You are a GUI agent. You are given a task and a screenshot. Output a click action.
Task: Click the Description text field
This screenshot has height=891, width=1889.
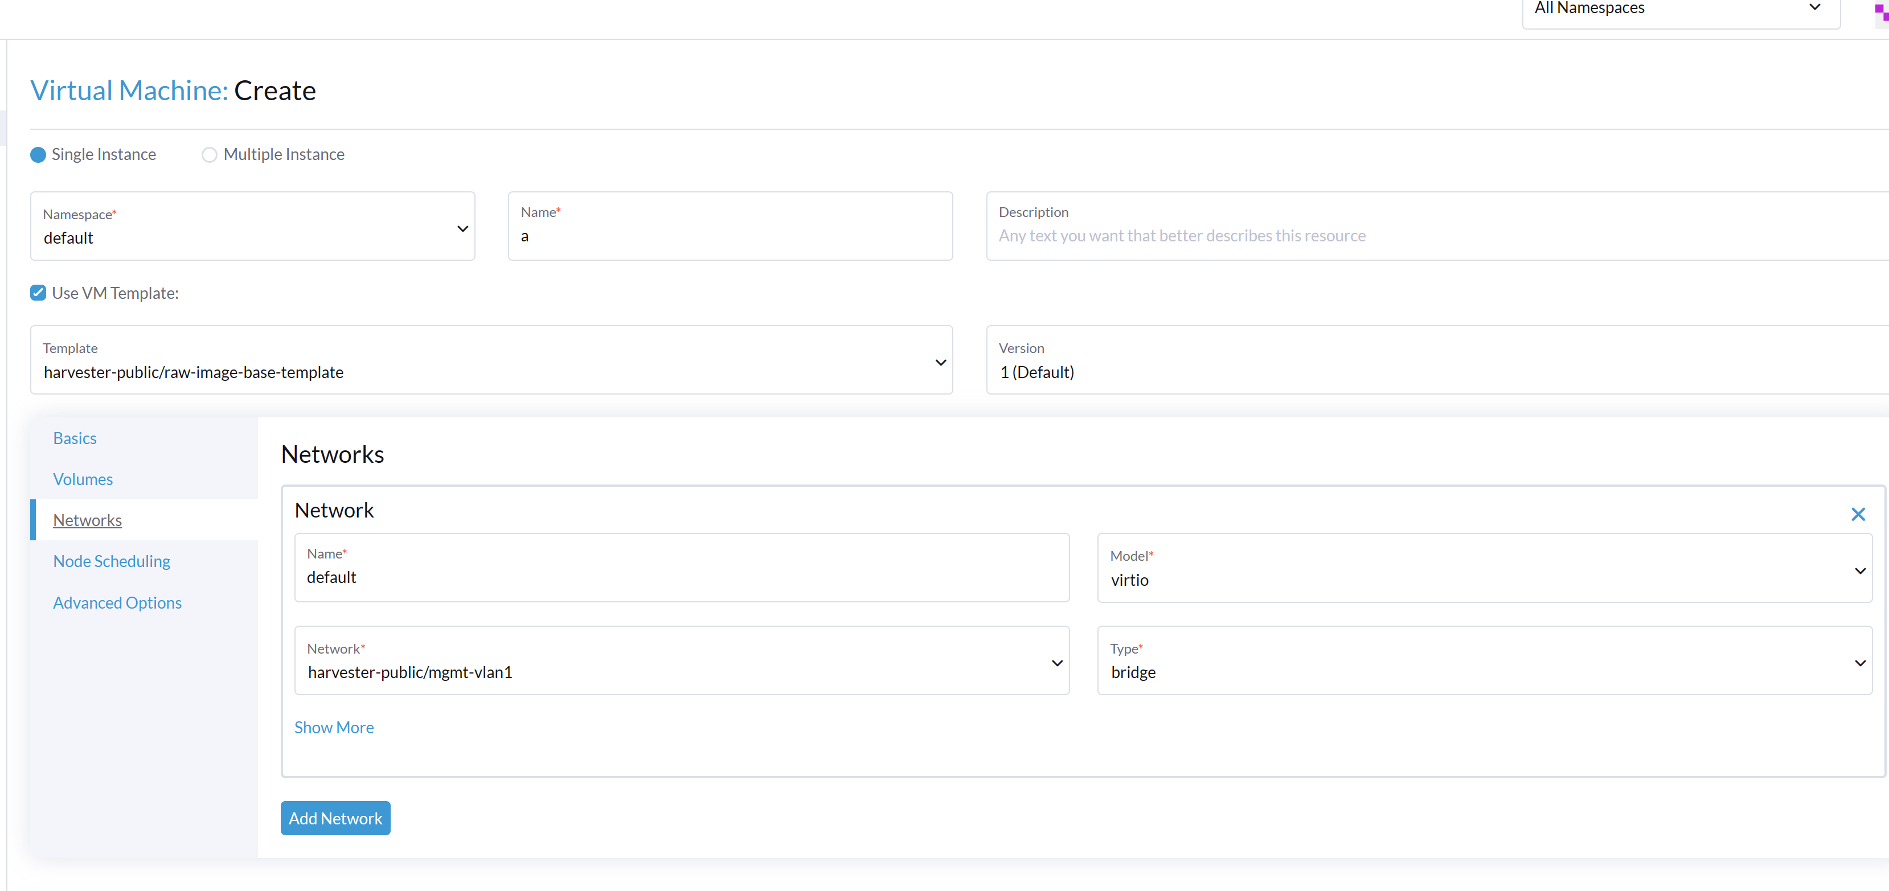[1436, 235]
